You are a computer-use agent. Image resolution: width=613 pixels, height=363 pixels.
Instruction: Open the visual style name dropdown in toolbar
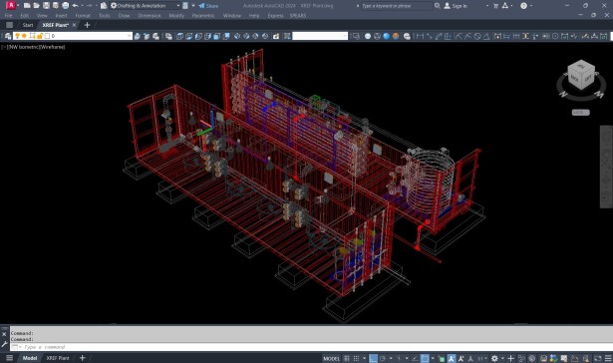[x=320, y=36]
